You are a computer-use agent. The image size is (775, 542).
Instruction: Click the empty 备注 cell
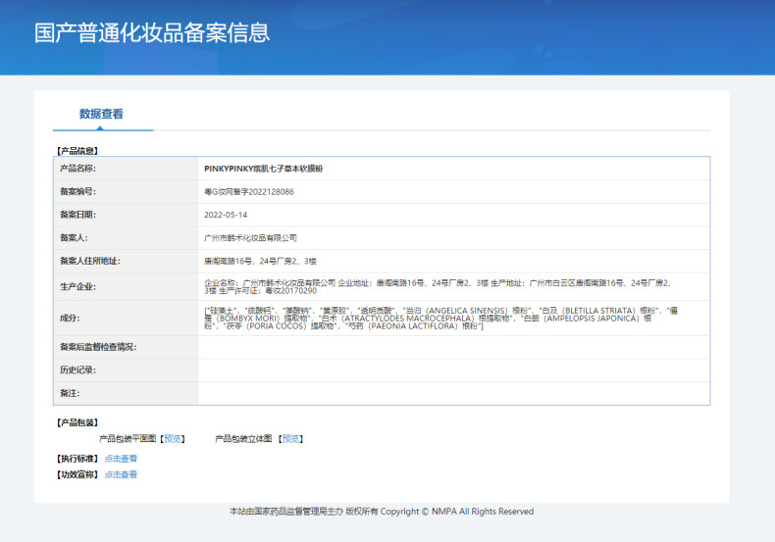point(452,393)
